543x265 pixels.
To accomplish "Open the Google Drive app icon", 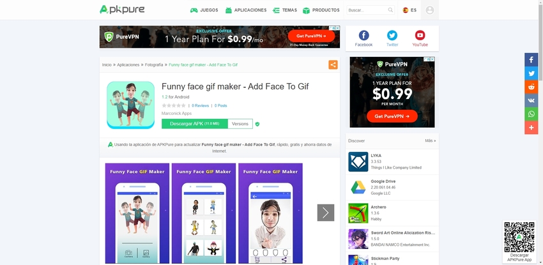I will (x=358, y=187).
